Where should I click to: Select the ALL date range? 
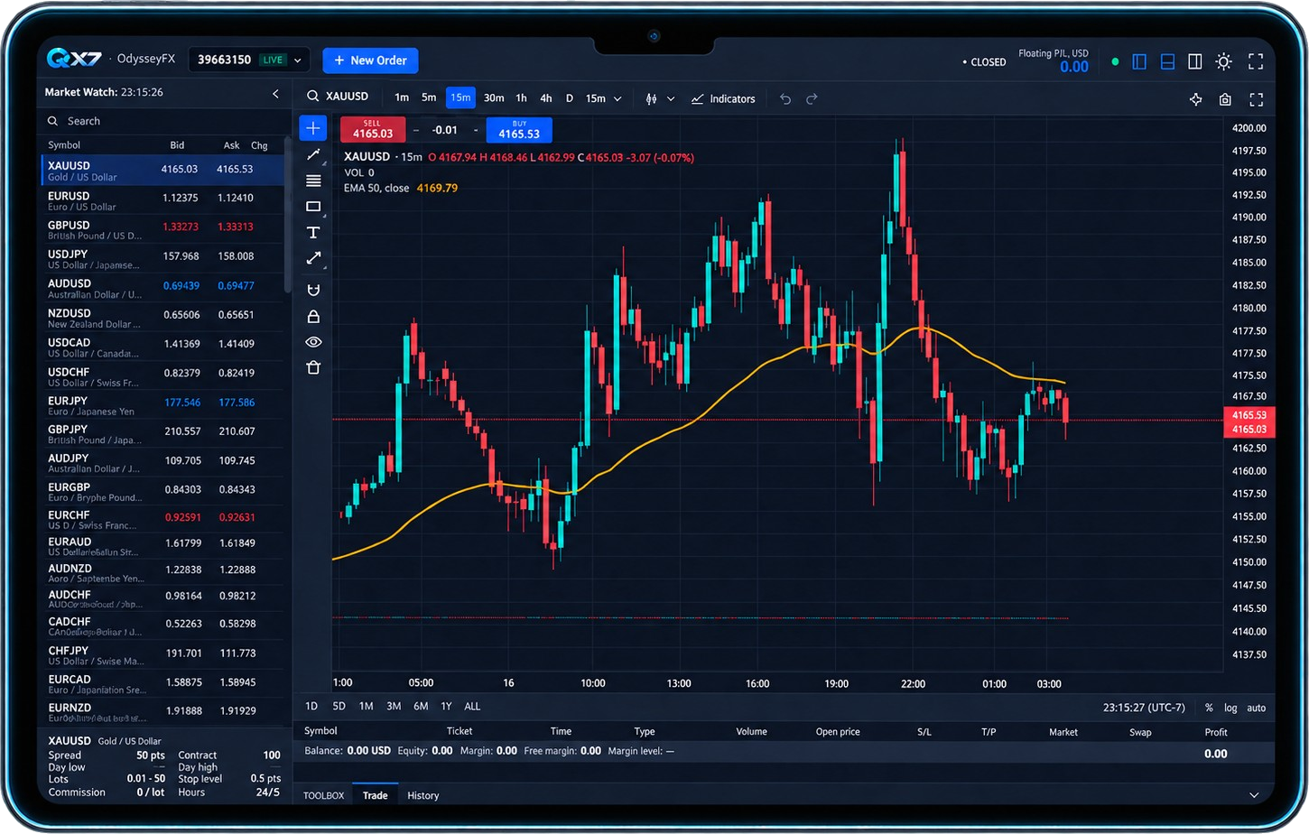(472, 707)
